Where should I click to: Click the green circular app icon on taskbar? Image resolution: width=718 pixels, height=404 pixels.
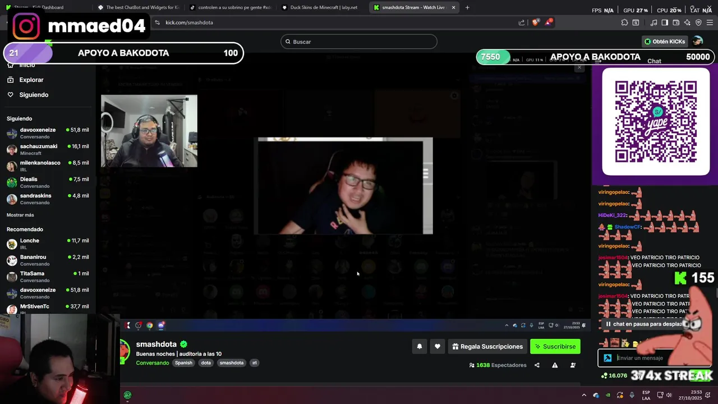[127, 395]
